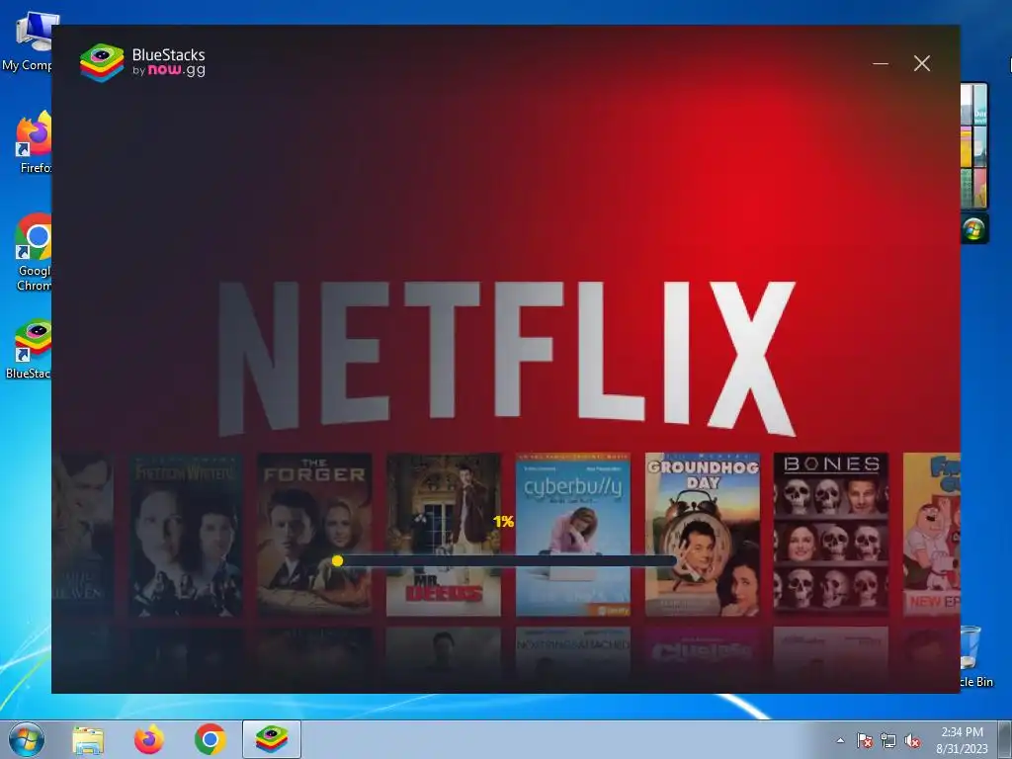Click the 1% progress label
This screenshot has width=1012, height=759.
(503, 521)
